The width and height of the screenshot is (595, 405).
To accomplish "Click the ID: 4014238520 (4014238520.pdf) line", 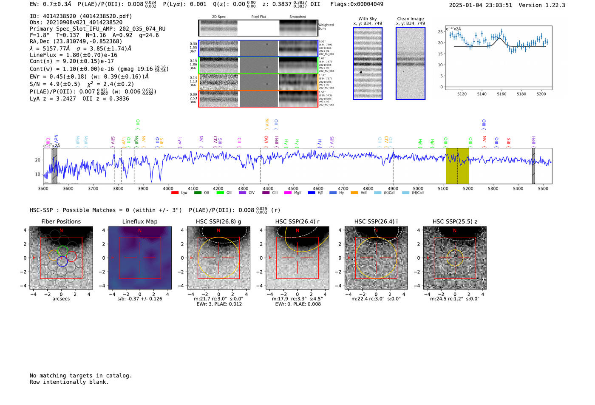I will tap(81, 16).
